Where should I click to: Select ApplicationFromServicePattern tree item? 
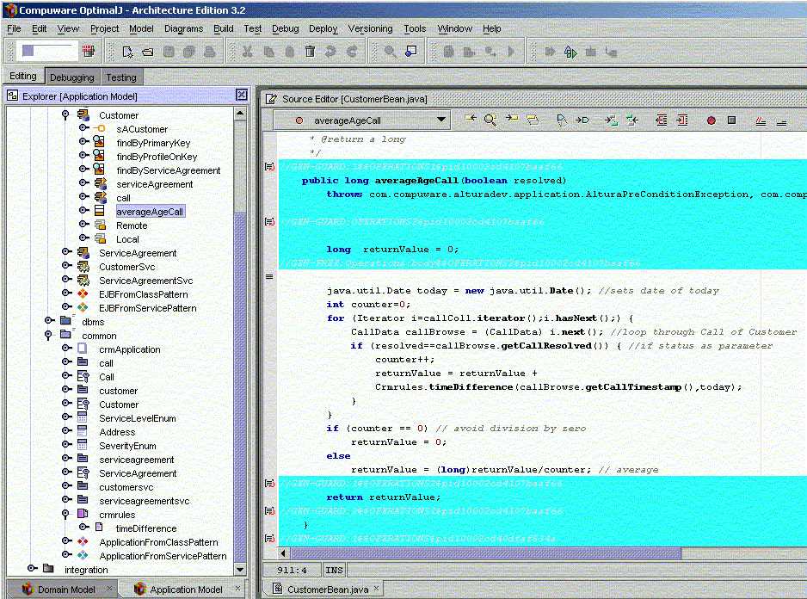point(163,556)
